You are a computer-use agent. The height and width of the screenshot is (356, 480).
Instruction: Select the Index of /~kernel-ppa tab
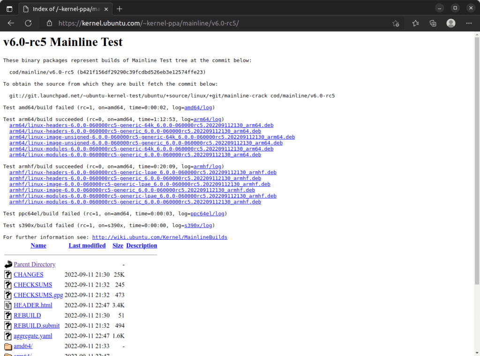[66, 9]
